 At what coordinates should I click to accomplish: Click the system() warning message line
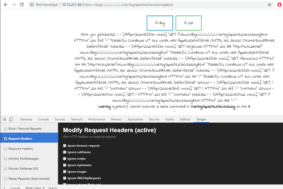pos(174,107)
